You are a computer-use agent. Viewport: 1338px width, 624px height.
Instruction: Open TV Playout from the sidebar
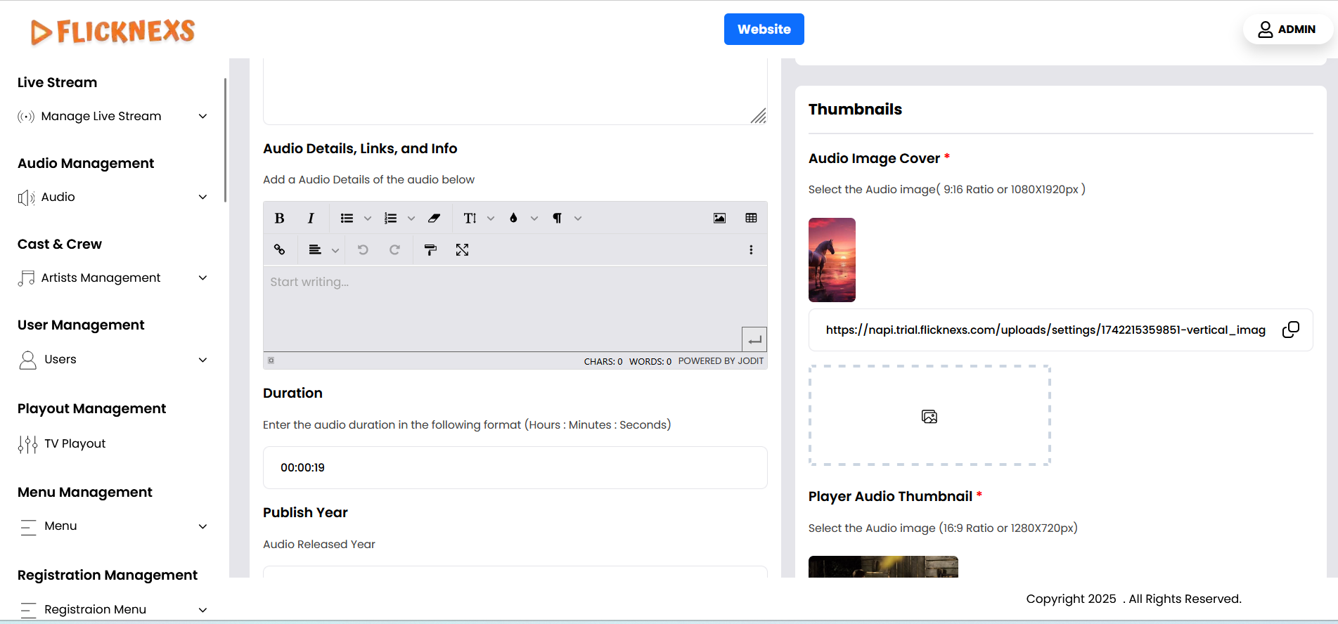click(x=75, y=444)
